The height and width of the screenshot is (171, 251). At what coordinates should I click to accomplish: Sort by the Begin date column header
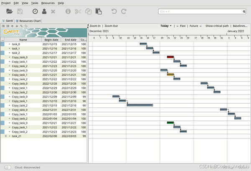(x=51, y=40)
